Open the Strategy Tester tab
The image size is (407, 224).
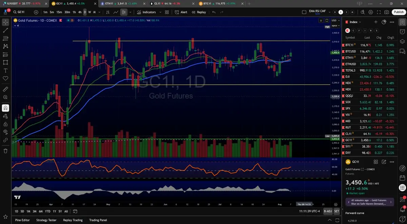click(x=46, y=220)
